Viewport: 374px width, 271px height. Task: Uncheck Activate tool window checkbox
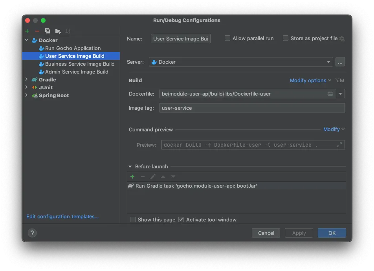(181, 219)
